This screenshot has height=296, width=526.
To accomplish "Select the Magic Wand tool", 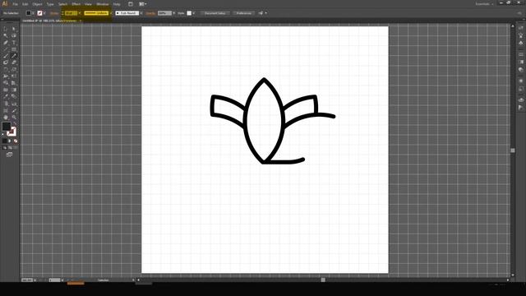I will coord(6,35).
